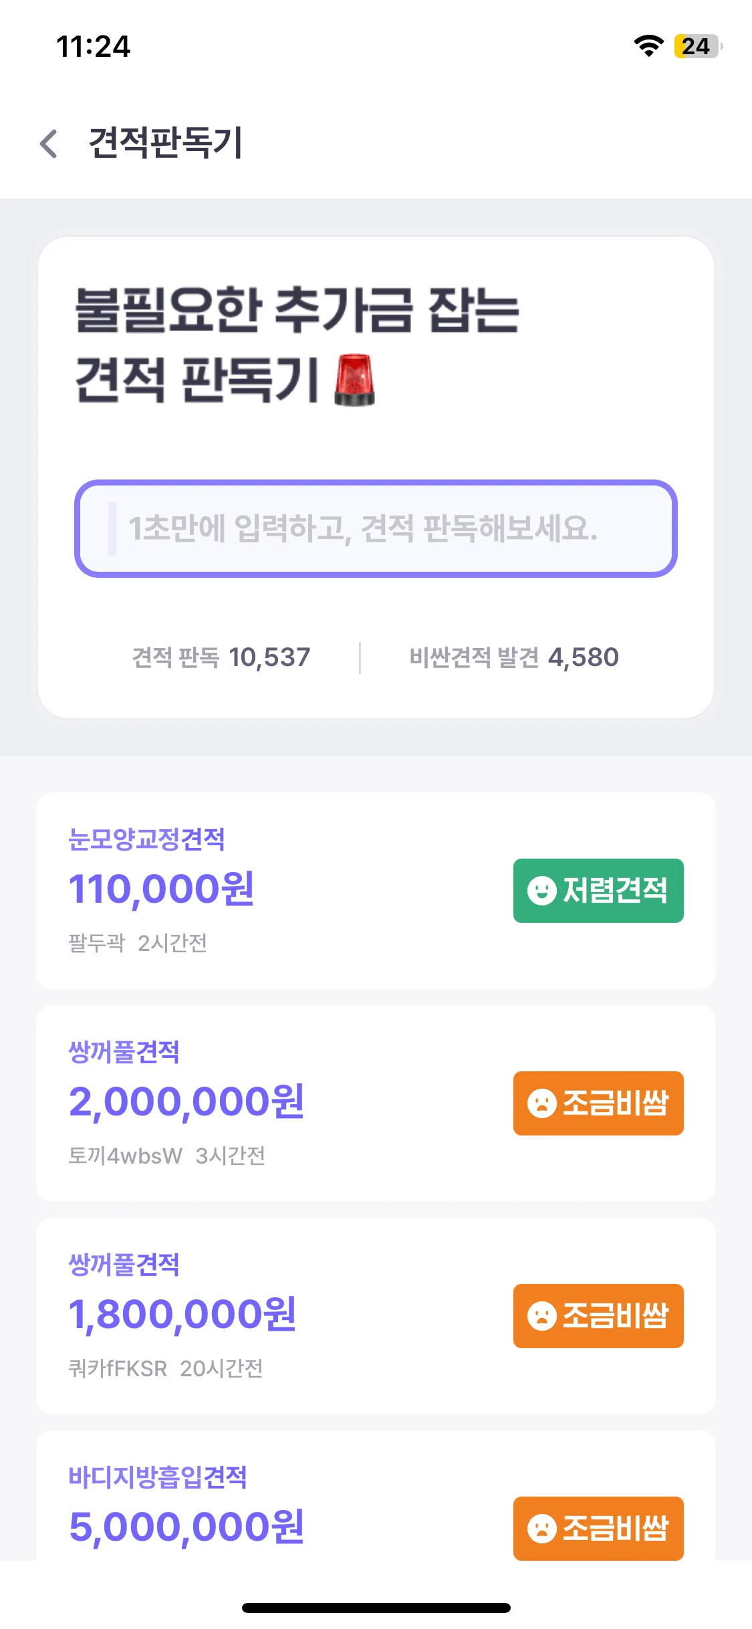The width and height of the screenshot is (752, 1629).
Task: Tap sad face icon on 5,000,000원 card
Action: coord(541,1529)
